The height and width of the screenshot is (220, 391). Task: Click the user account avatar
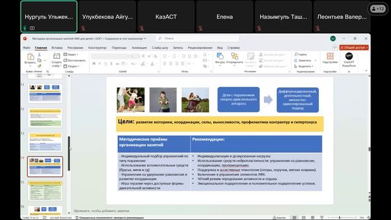[333, 38]
